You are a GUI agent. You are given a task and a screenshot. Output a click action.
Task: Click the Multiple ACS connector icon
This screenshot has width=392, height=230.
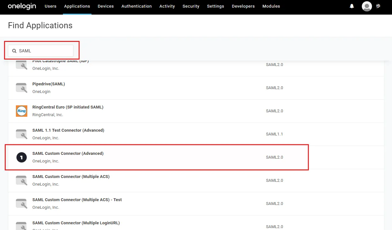pyautogui.click(x=22, y=181)
